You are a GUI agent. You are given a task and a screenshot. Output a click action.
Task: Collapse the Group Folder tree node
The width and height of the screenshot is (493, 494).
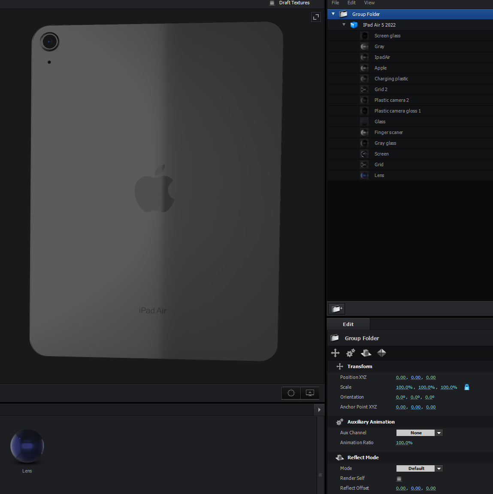pyautogui.click(x=333, y=14)
